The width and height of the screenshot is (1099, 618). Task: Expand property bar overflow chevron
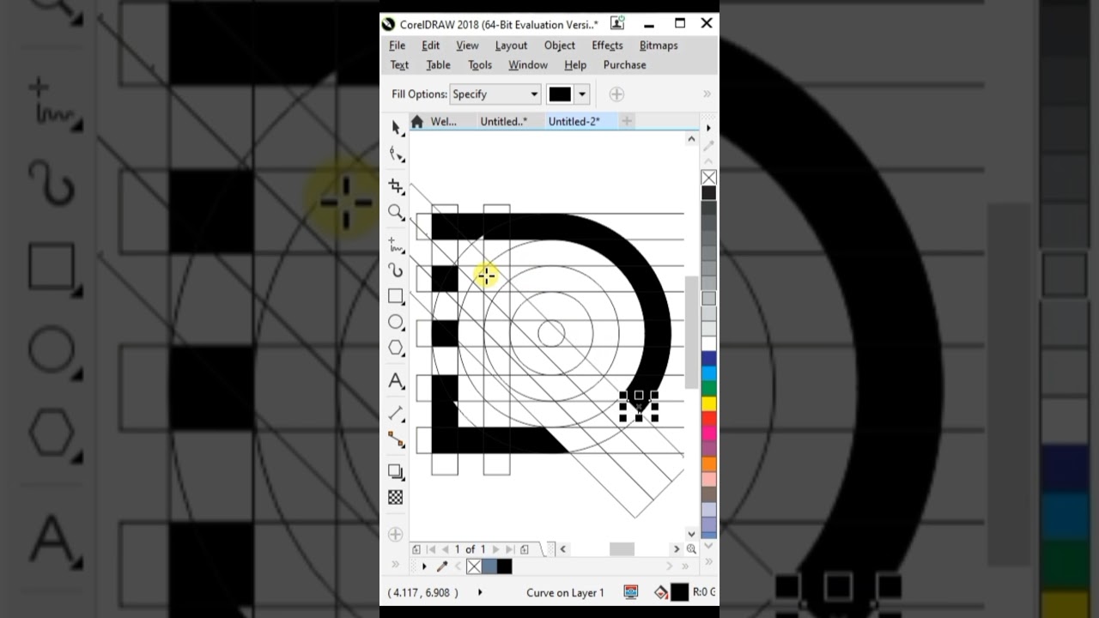(707, 94)
